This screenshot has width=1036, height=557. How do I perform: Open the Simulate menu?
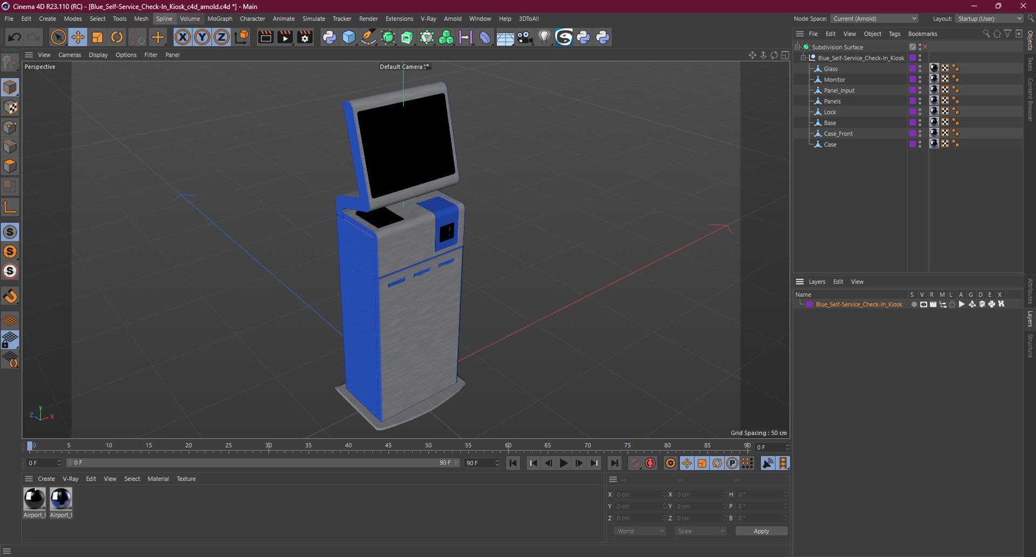coord(313,18)
